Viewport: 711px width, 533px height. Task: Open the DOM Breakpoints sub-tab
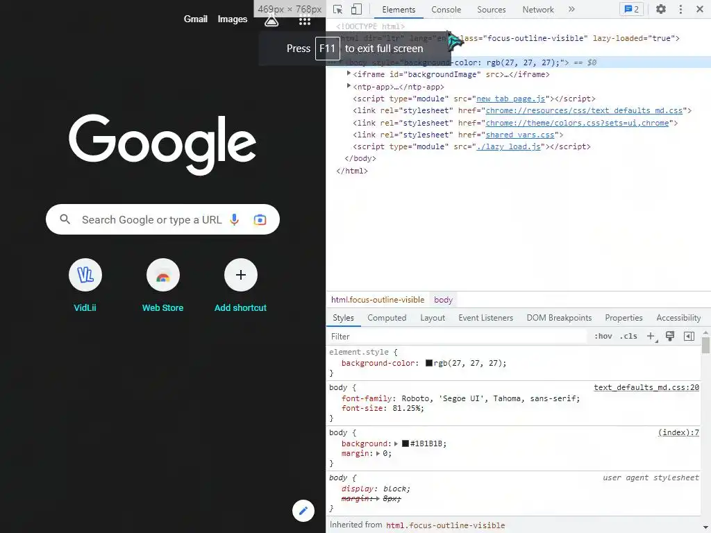pyautogui.click(x=559, y=318)
